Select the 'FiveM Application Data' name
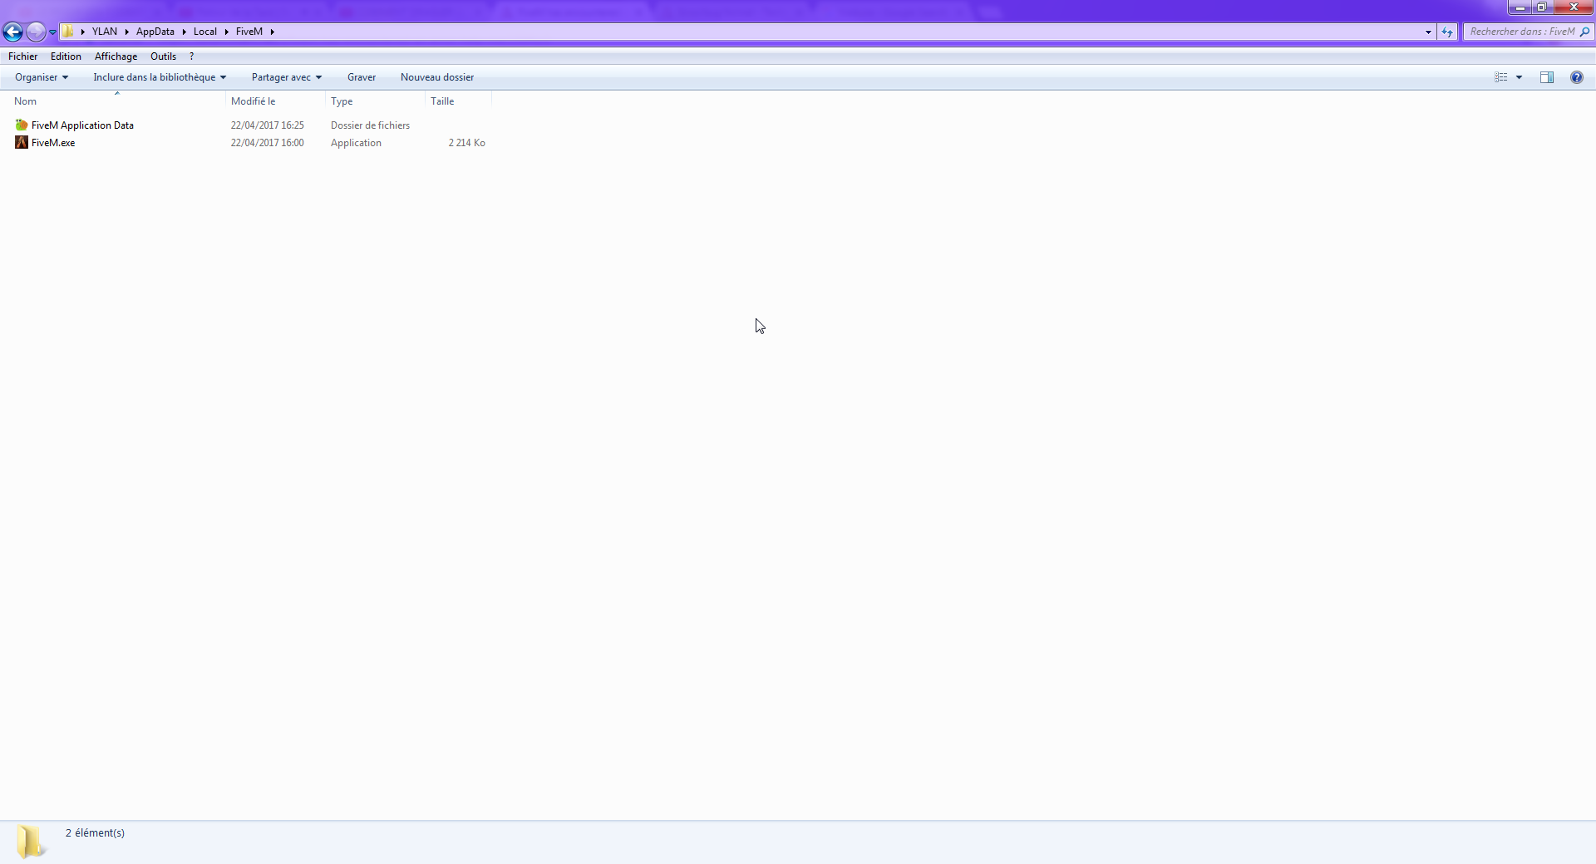The image size is (1596, 864). point(82,125)
